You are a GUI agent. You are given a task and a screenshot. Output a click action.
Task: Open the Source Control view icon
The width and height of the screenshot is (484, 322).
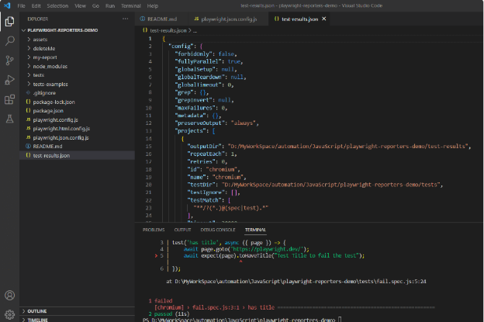pos(9,59)
